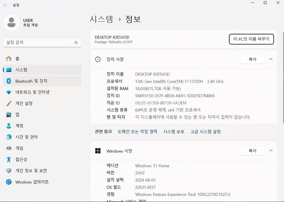Click the 설정 검색 search field

click(42, 43)
